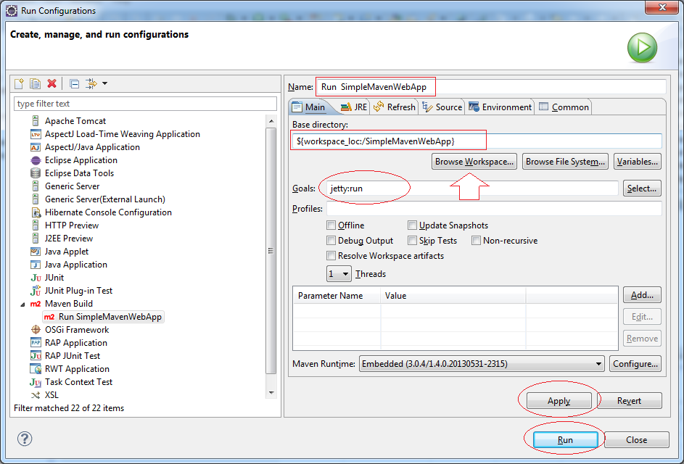Screen dimensions: 684x464
Task: Click the Base directory input field
Action: click(477, 141)
